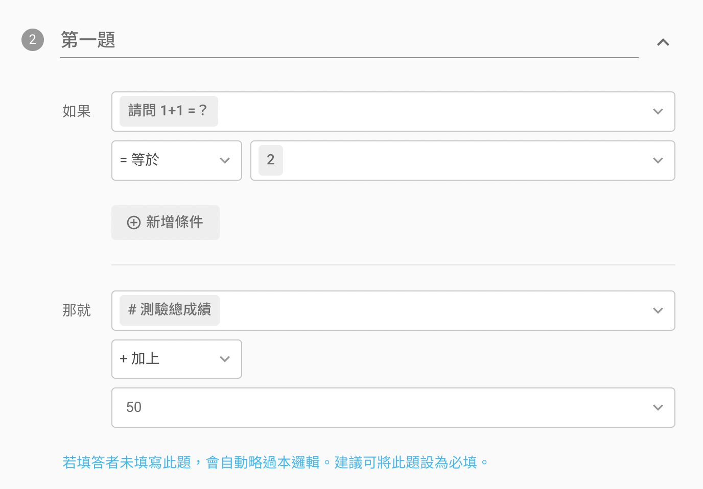
Task: Select the 請問 1+1 = ? chip
Action: pos(169,111)
